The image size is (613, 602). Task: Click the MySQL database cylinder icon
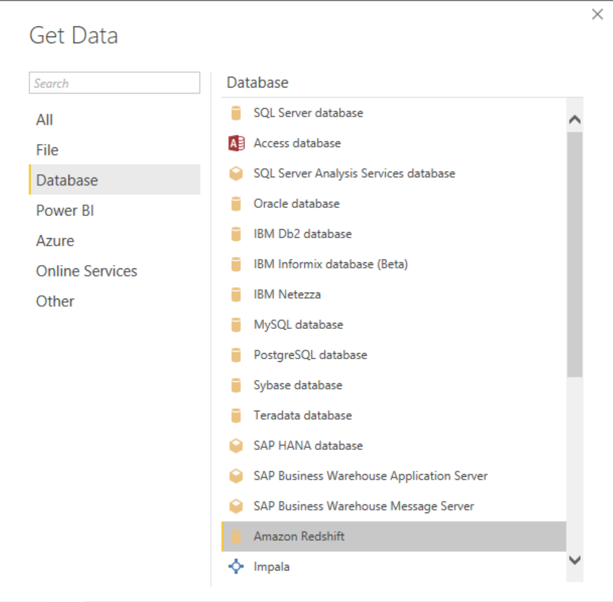point(236,325)
